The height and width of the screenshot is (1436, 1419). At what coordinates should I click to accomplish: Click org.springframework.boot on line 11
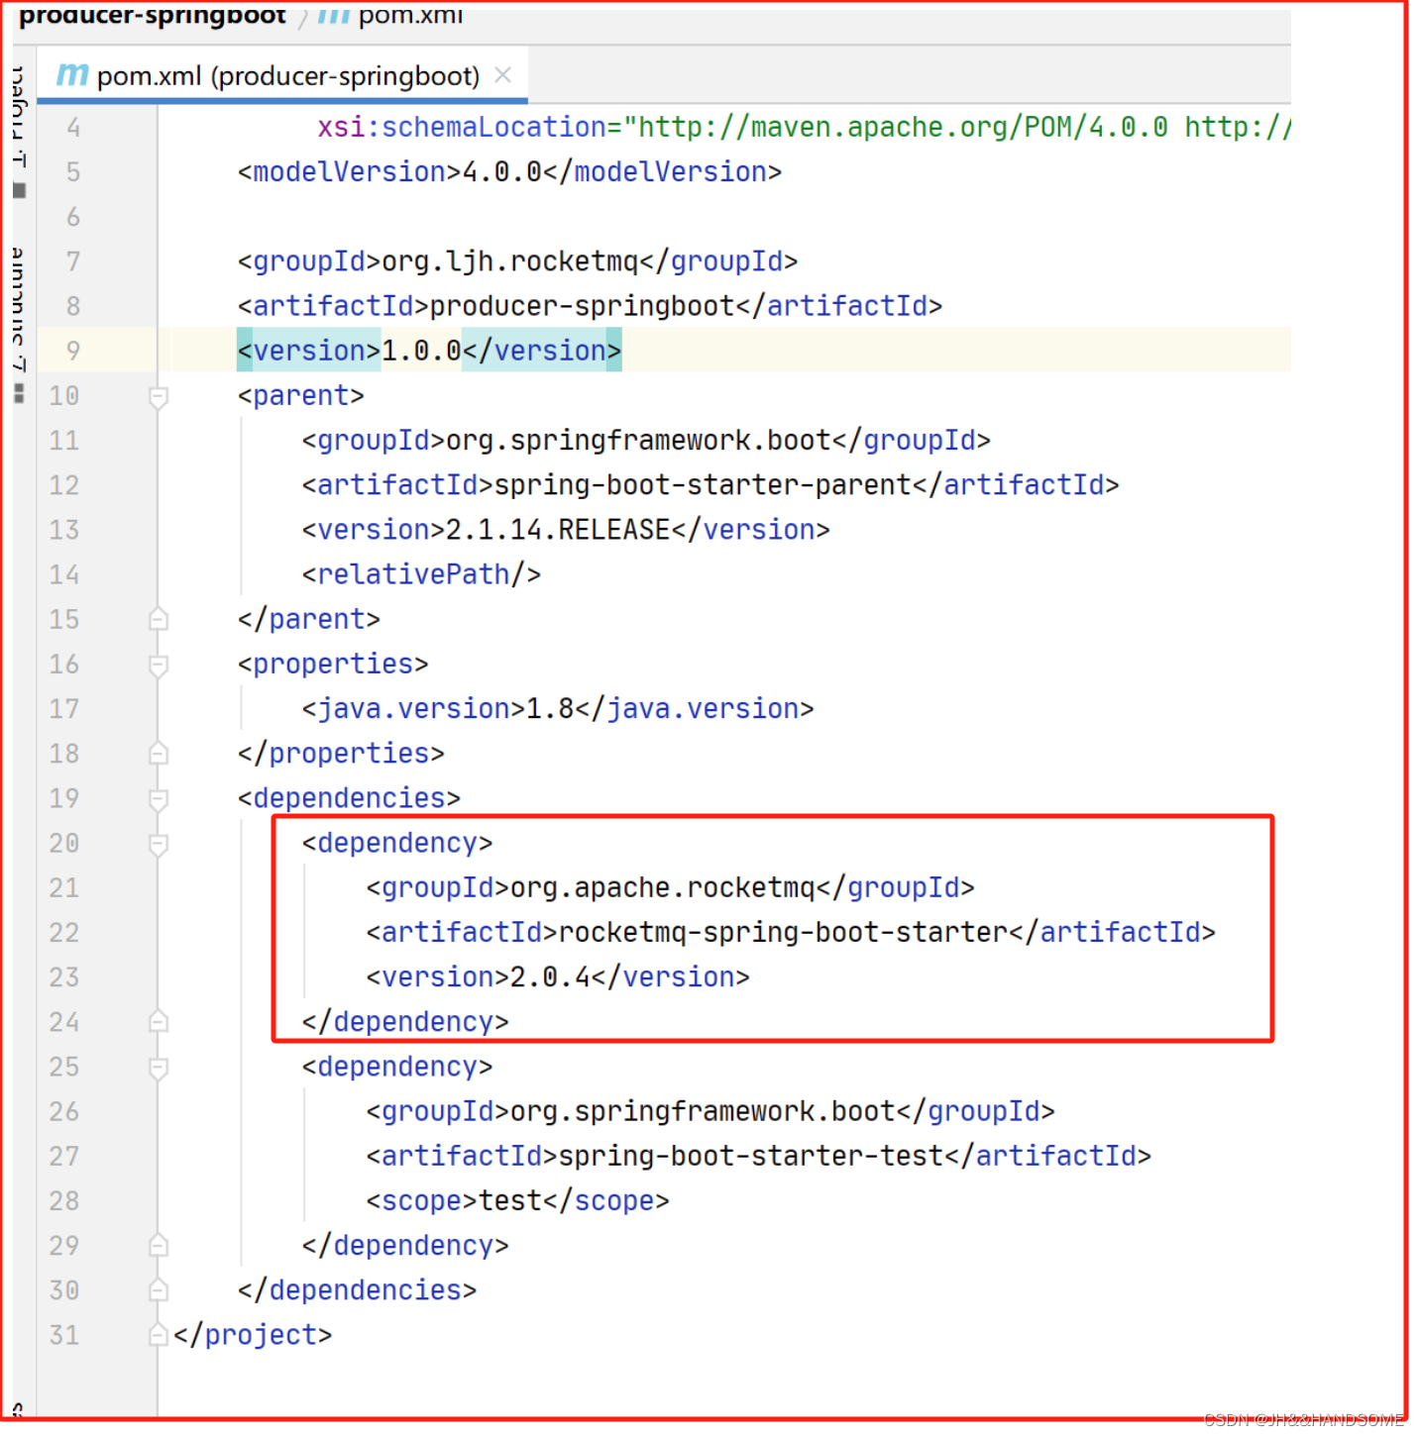(639, 441)
